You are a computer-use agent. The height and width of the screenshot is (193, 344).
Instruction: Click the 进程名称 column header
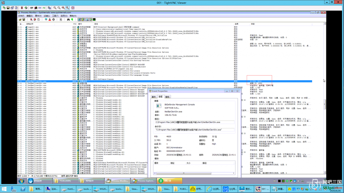(x=40, y=24)
